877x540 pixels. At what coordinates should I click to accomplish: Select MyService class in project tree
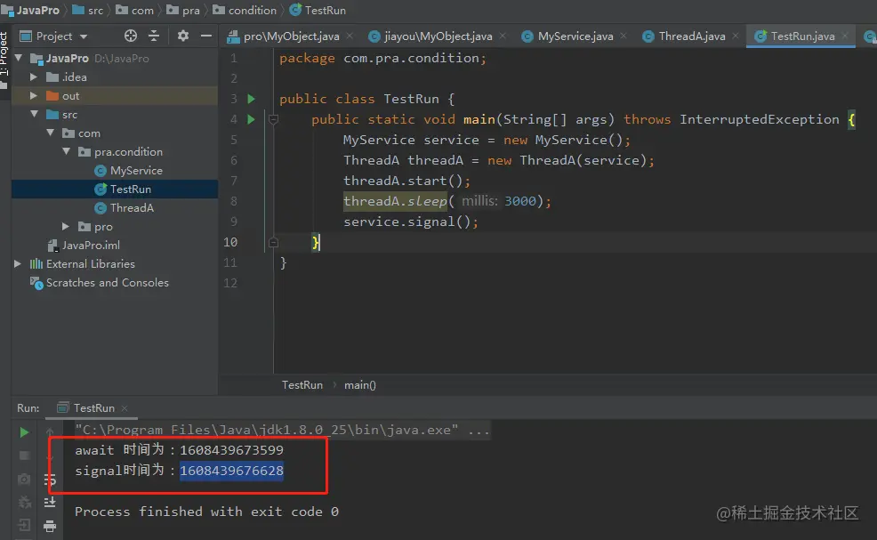136,170
